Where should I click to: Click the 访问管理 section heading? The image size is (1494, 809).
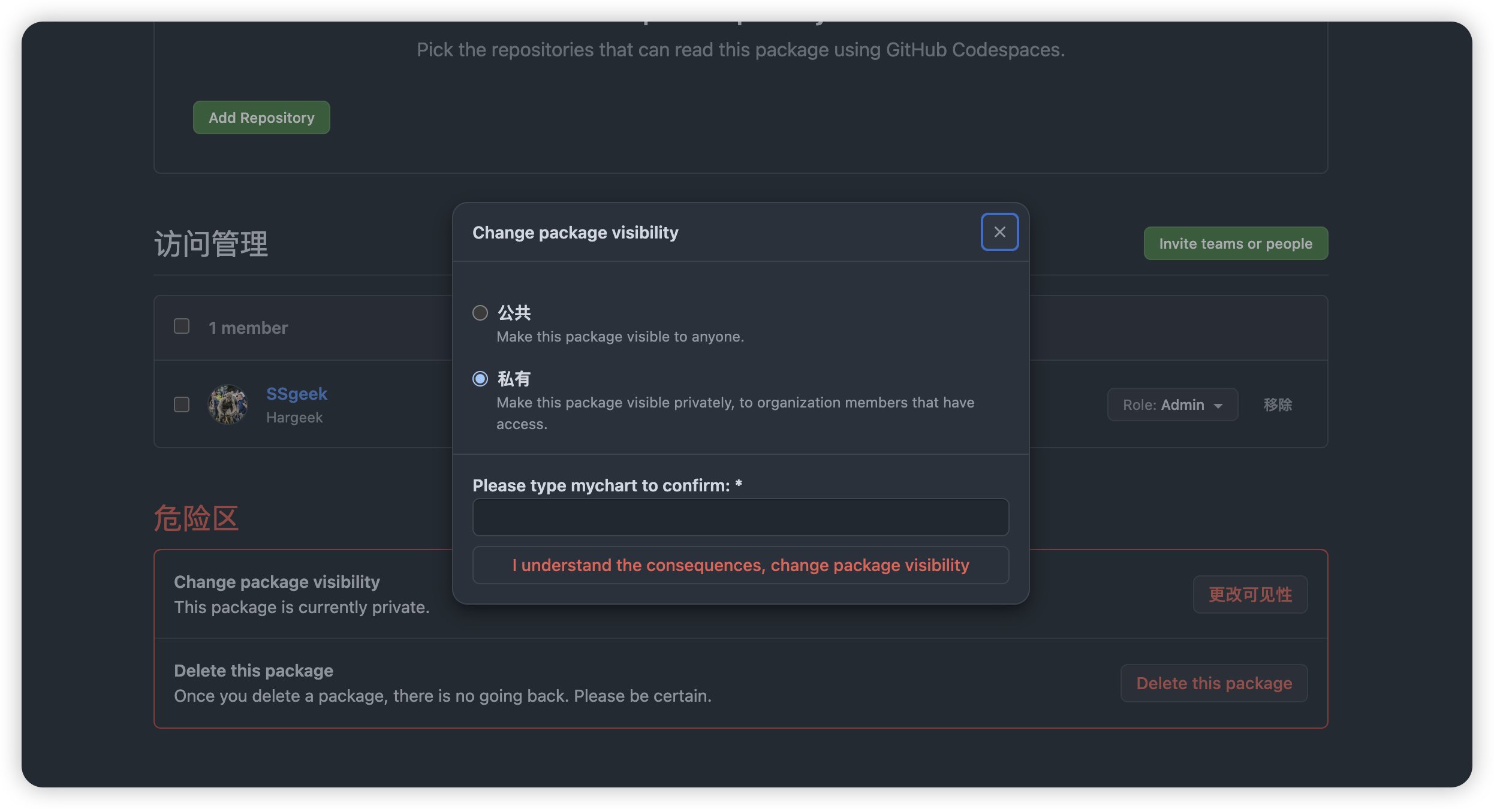pos(211,244)
